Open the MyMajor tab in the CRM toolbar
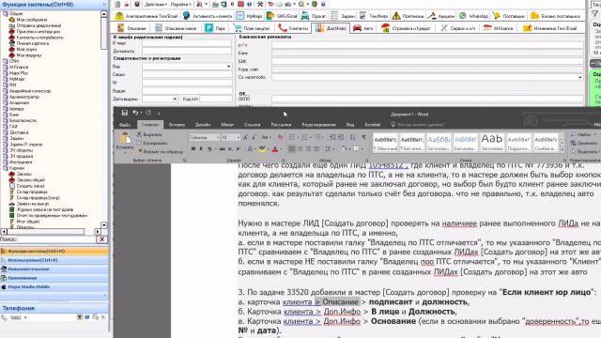Image resolution: width=601 pixels, height=338 pixels. (x=249, y=16)
